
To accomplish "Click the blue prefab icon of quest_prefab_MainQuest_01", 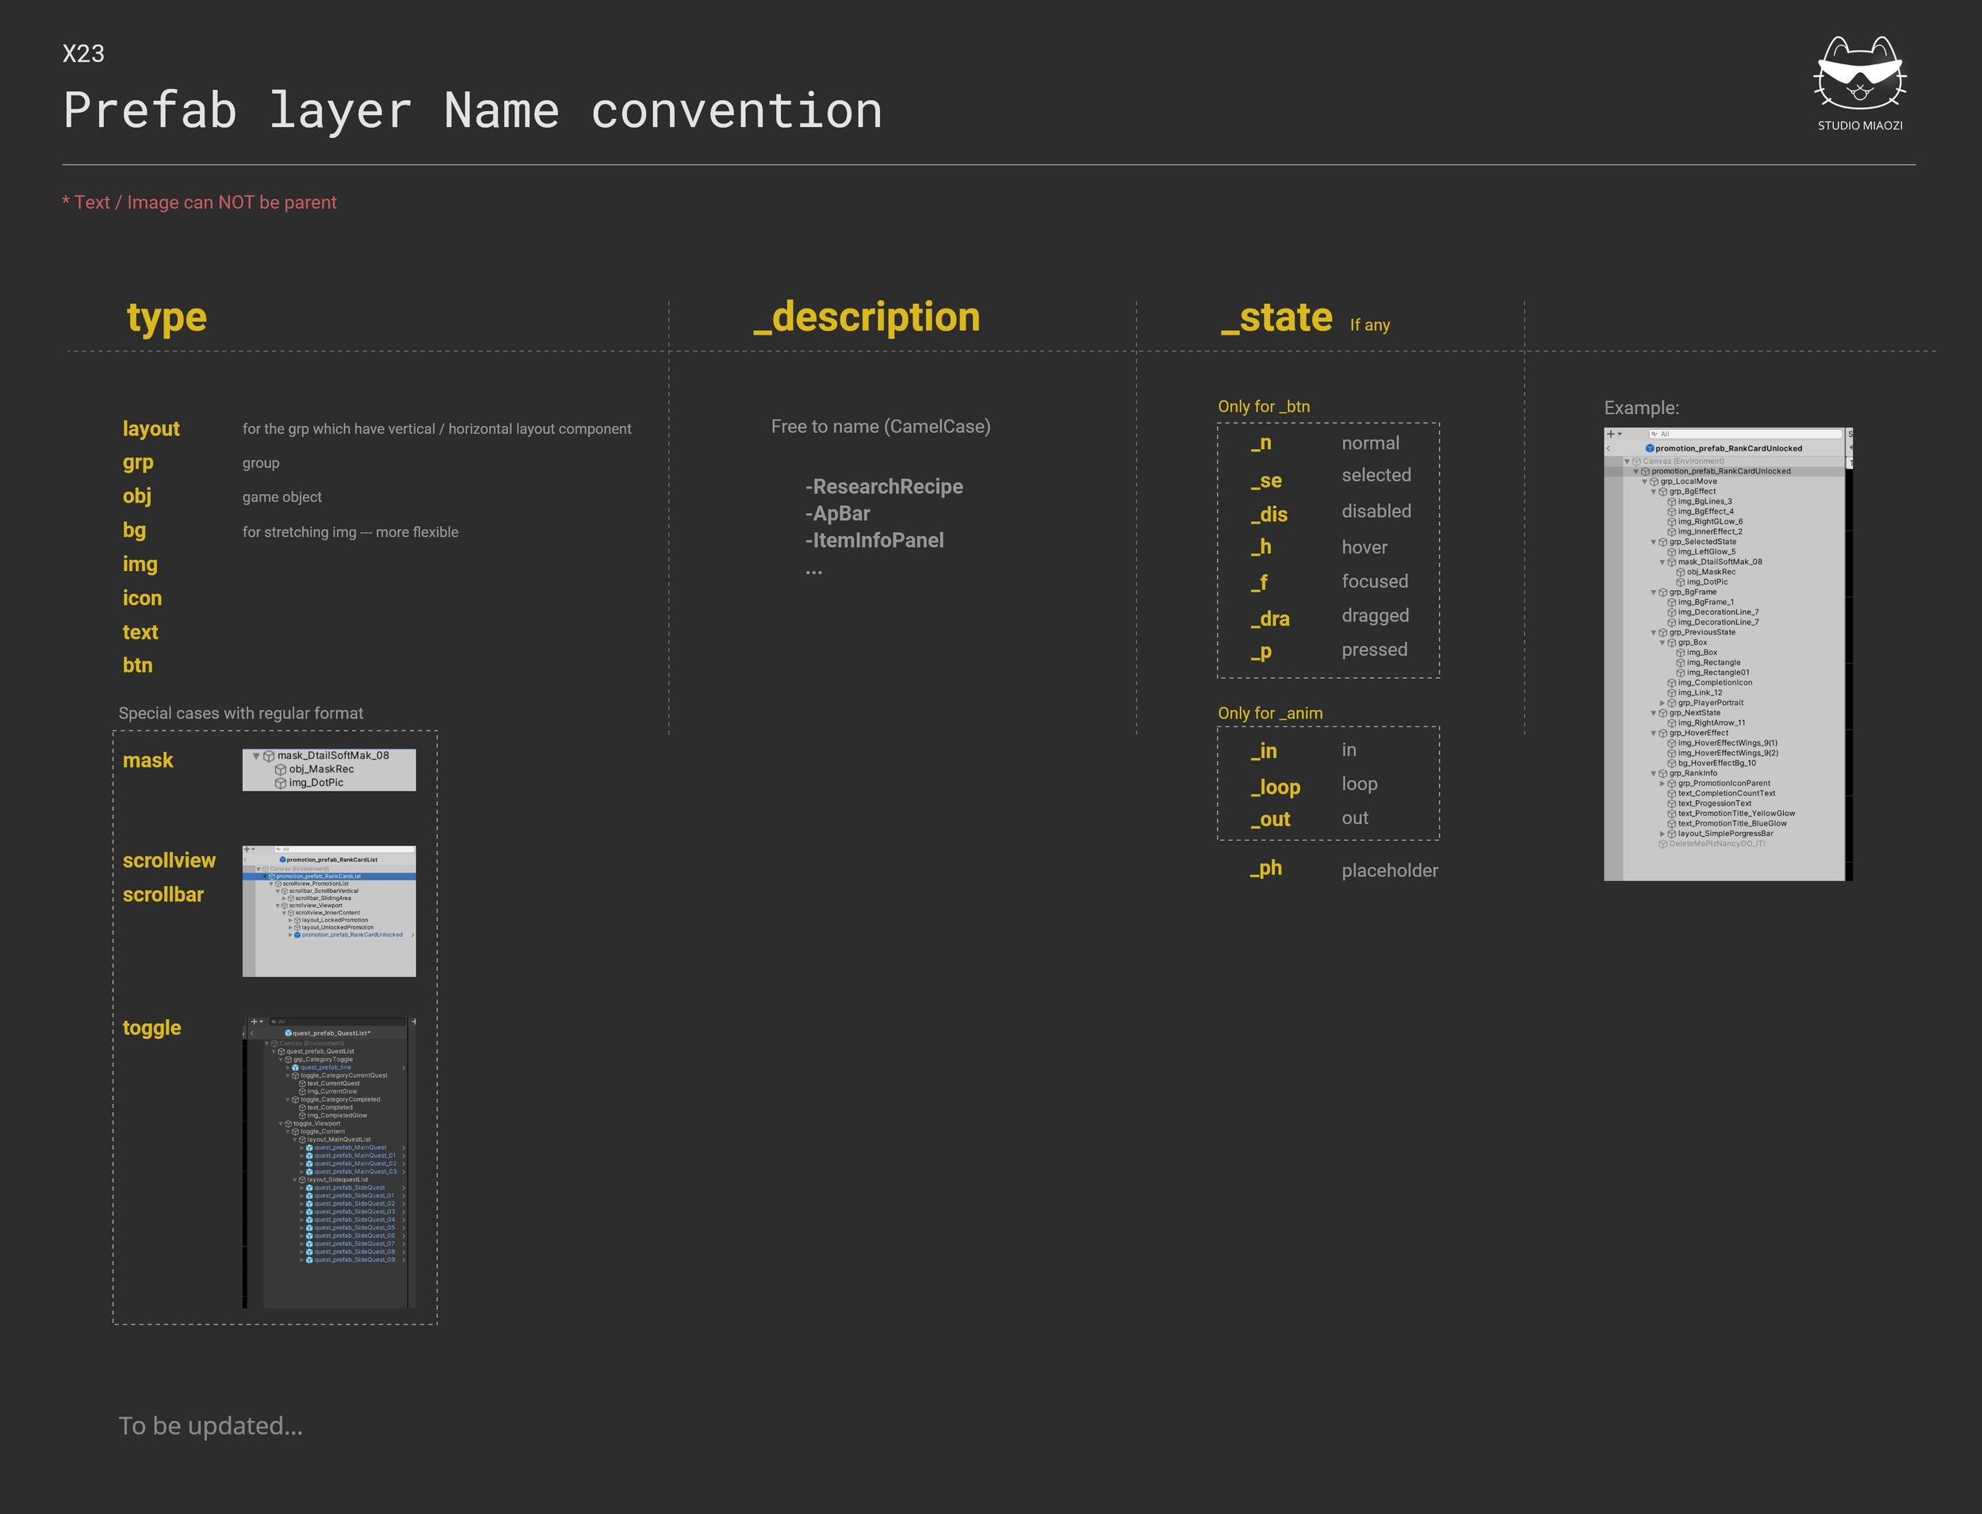I will 310,1156.
